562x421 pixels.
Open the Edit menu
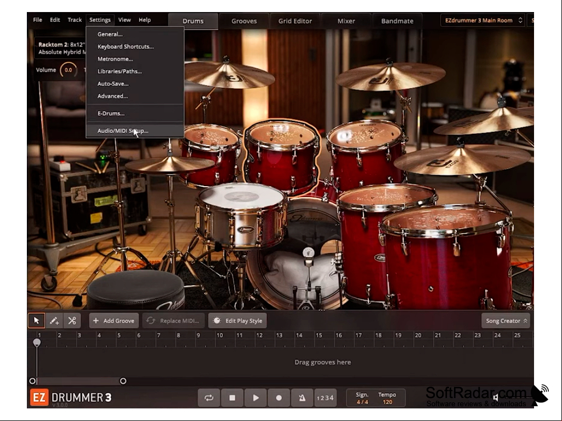tap(55, 20)
